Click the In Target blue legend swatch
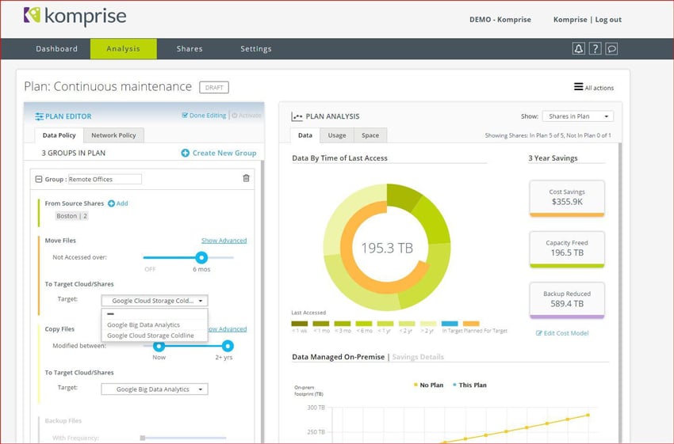The width and height of the screenshot is (674, 444). click(x=450, y=324)
